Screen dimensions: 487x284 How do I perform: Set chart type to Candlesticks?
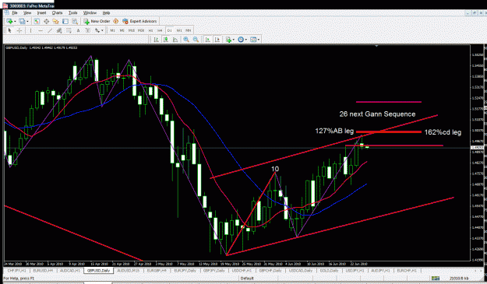(166, 40)
